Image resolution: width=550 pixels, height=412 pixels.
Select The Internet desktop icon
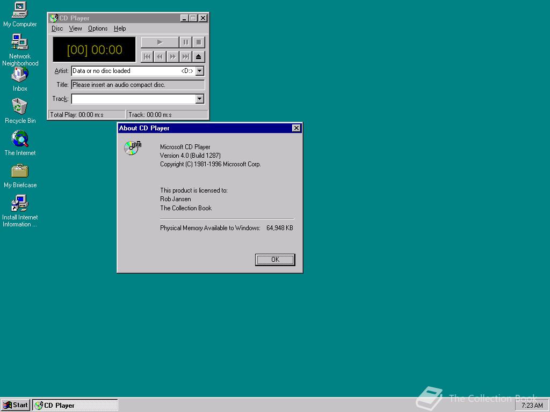coord(20,143)
